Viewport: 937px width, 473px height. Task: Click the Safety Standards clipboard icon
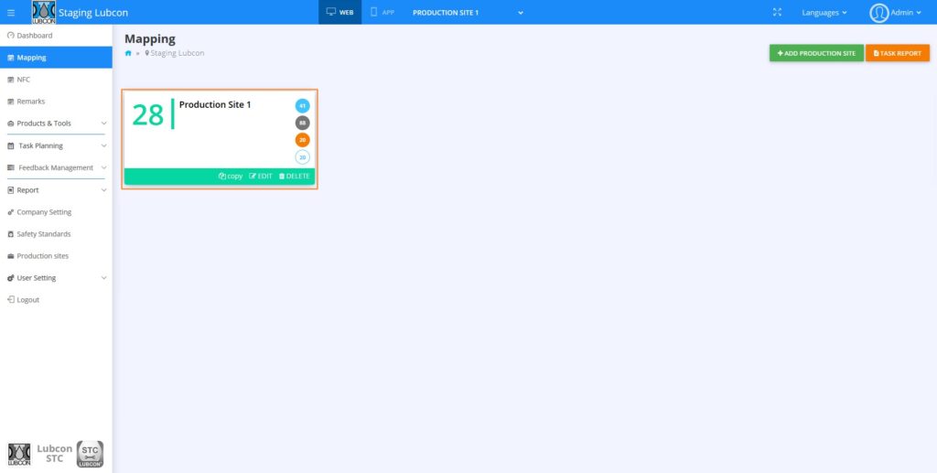click(x=11, y=234)
